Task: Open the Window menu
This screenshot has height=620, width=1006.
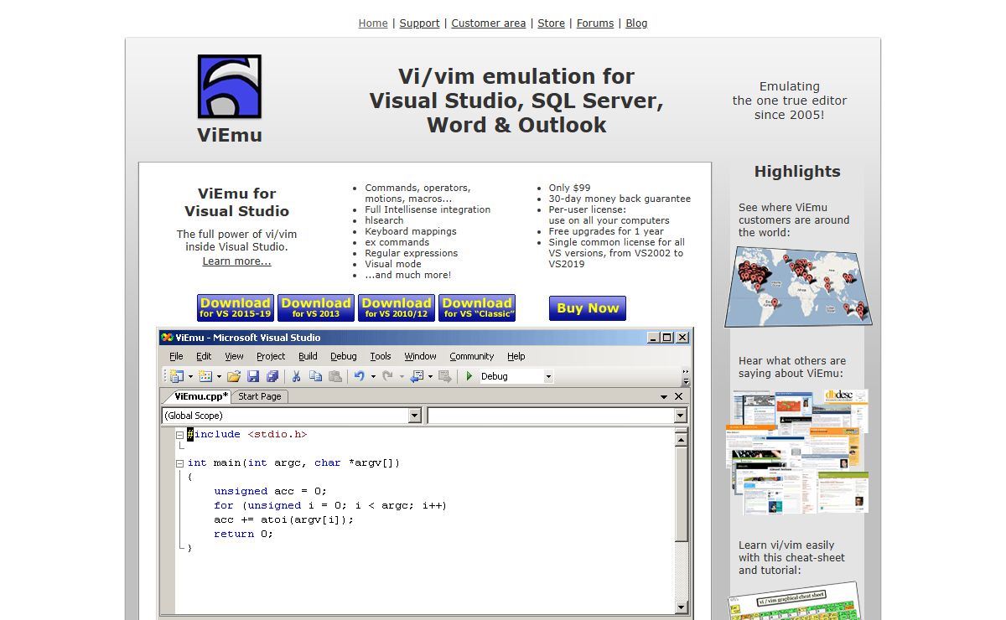Action: 420,356
